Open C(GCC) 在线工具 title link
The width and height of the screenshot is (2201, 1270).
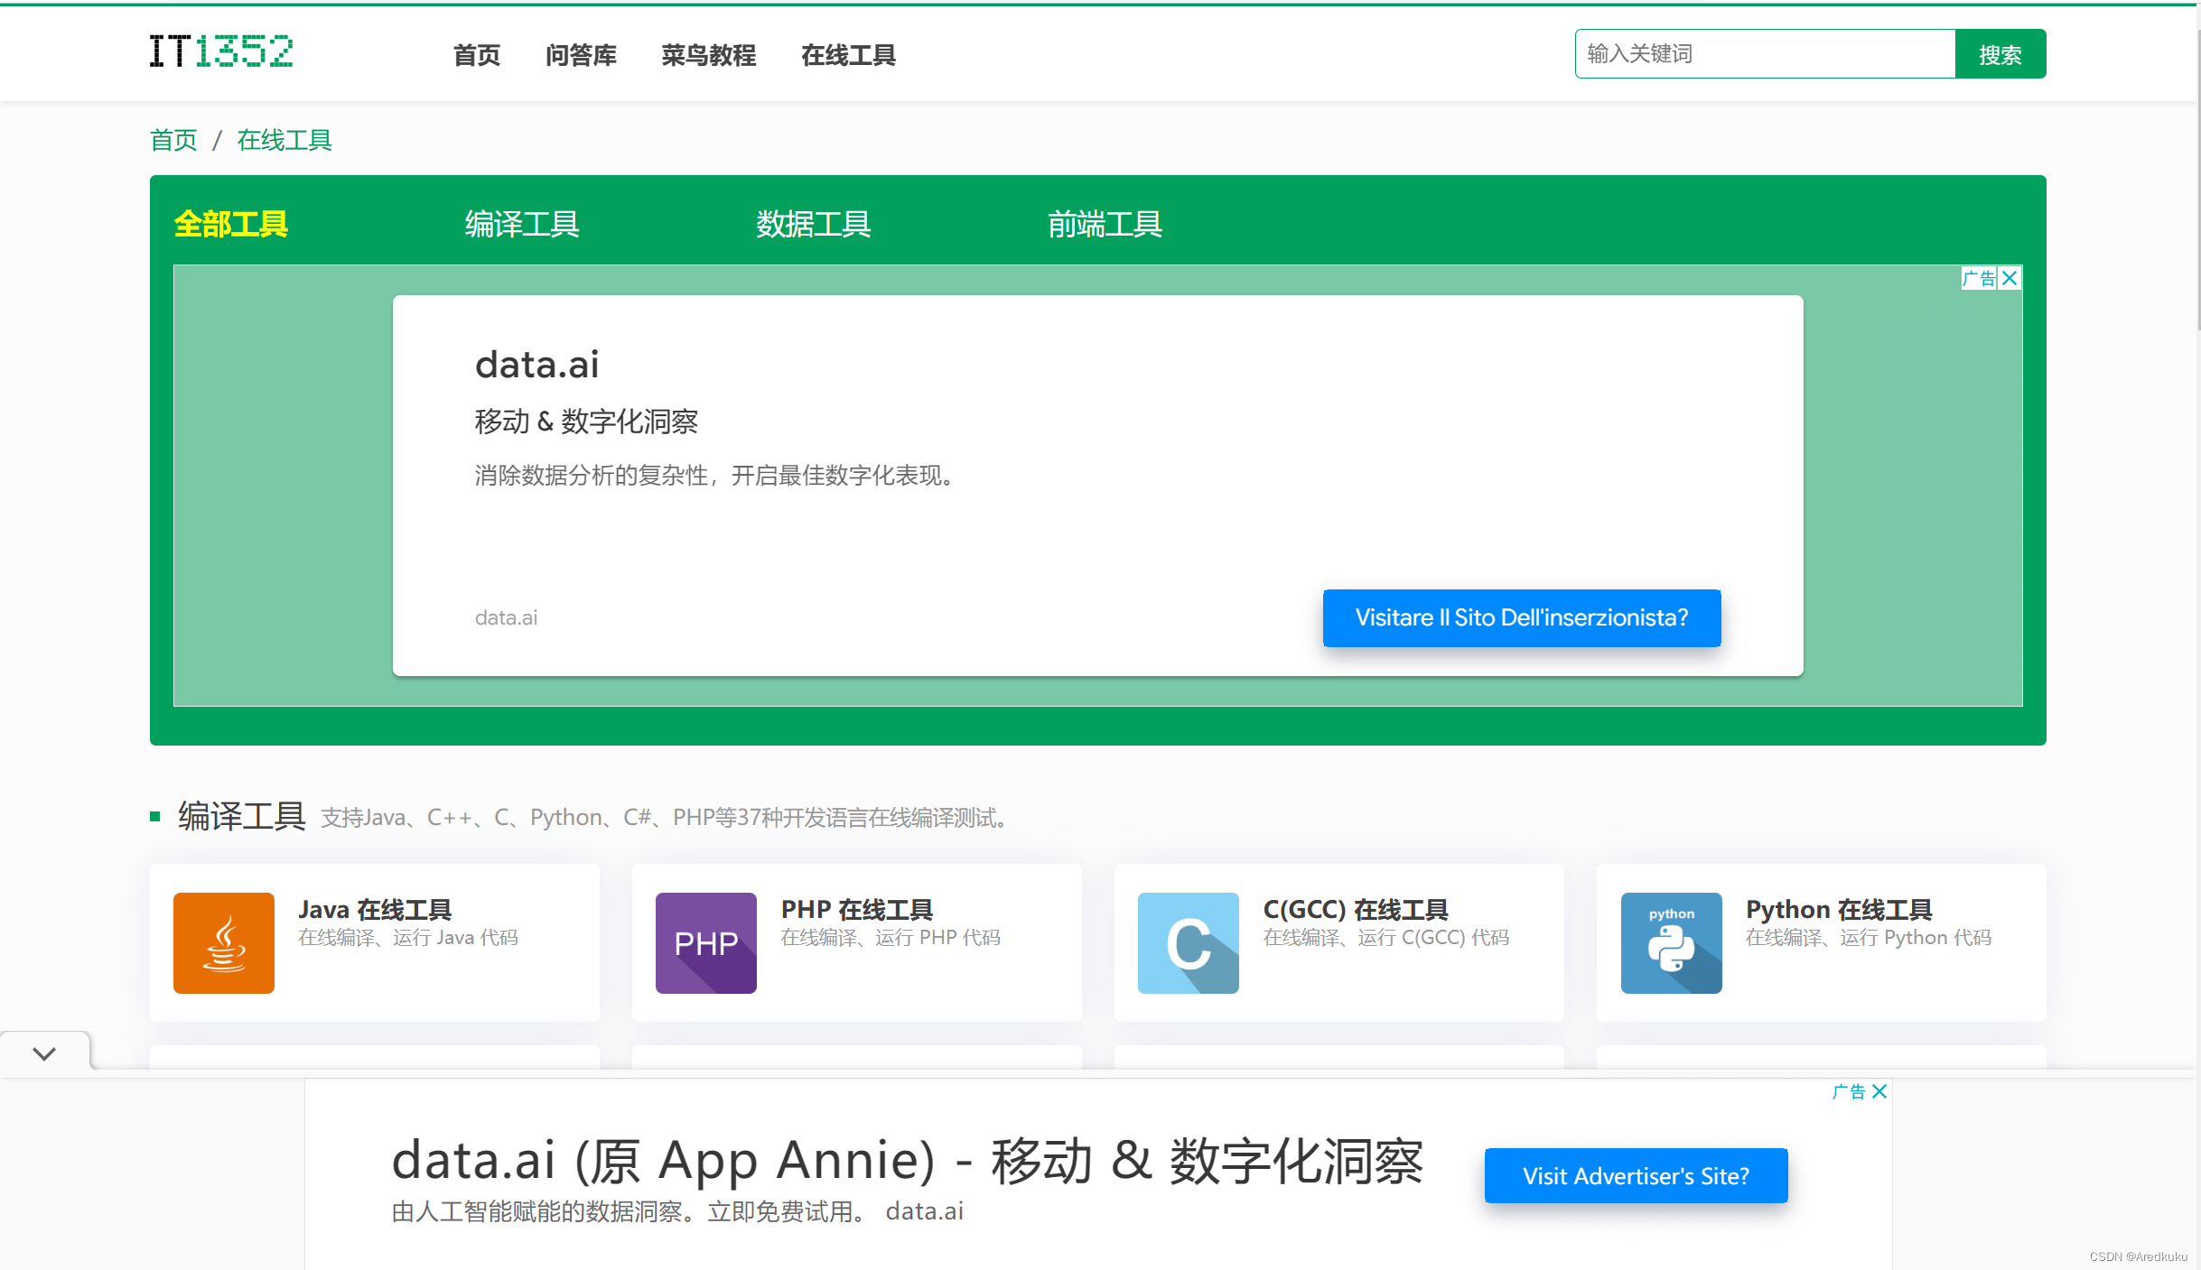(x=1356, y=909)
